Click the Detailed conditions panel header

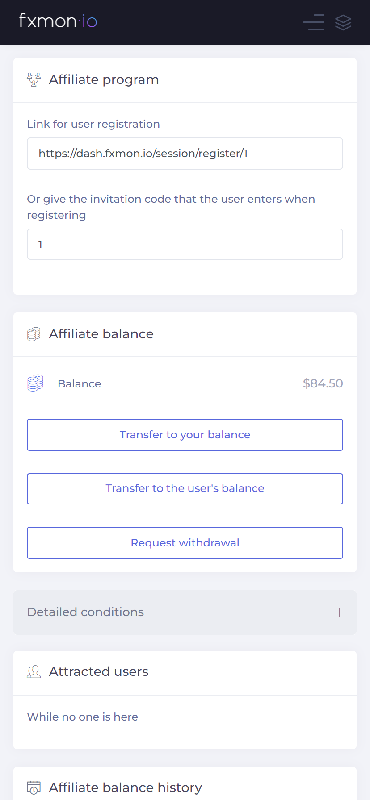185,612
